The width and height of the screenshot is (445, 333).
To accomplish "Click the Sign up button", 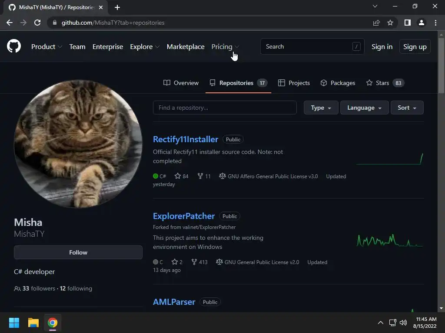I will tap(415, 46).
